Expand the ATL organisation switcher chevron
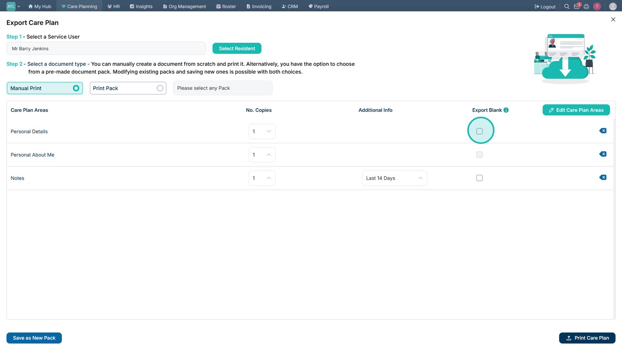Viewport: 622px width, 350px height. 19,7
